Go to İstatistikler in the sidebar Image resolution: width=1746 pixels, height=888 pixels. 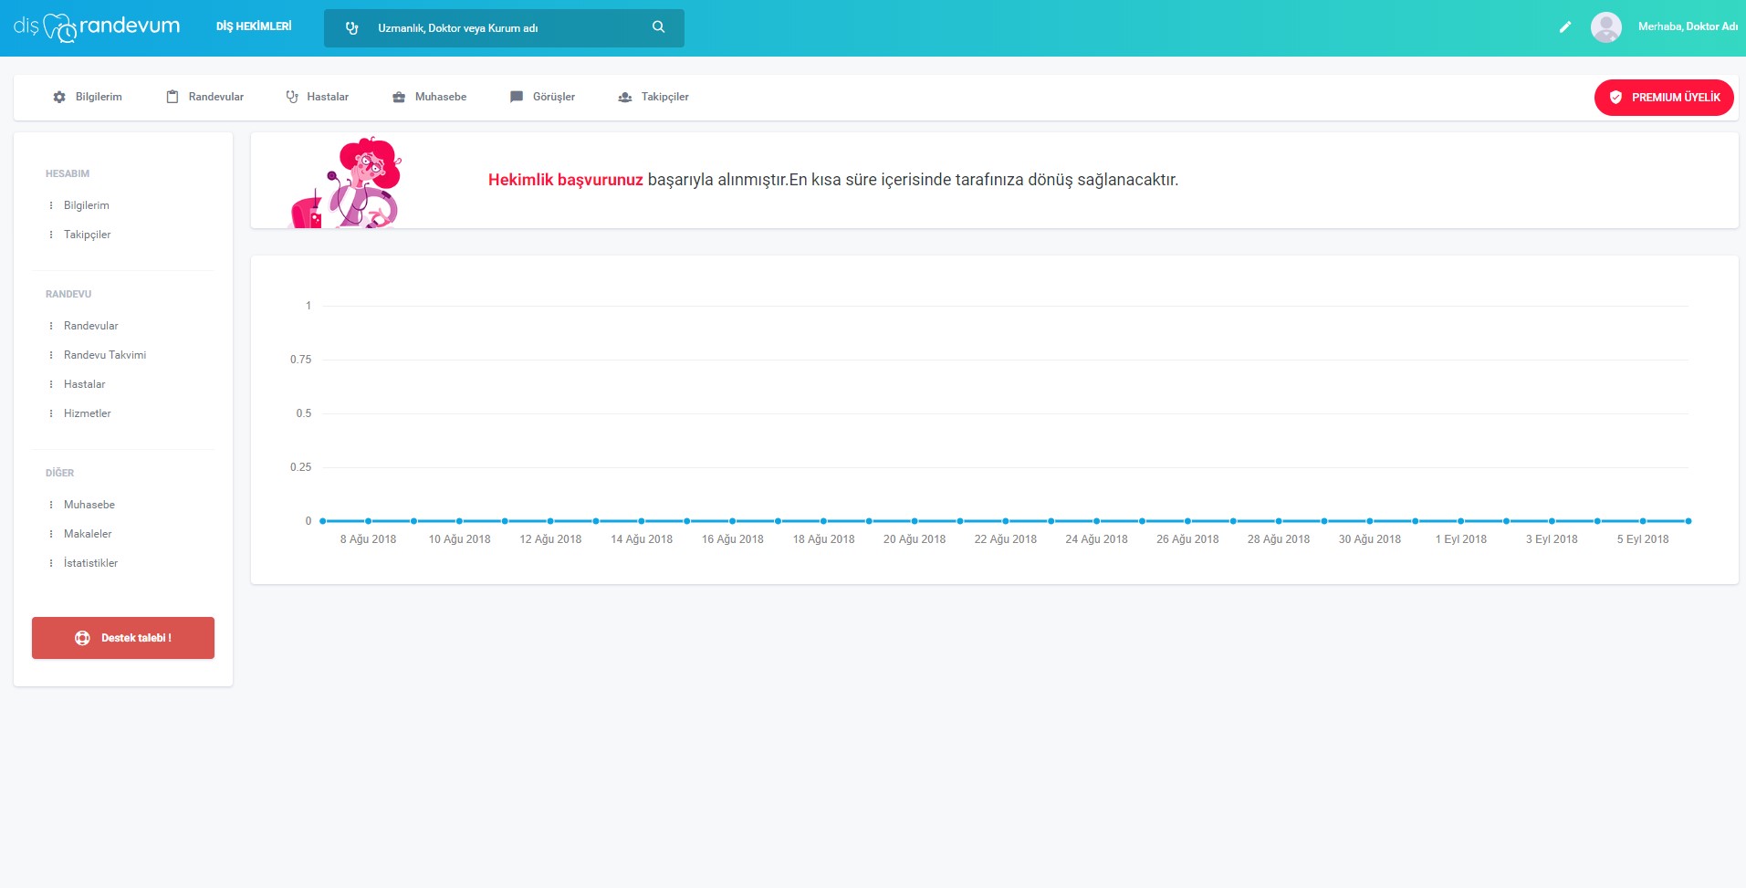[x=90, y=563]
